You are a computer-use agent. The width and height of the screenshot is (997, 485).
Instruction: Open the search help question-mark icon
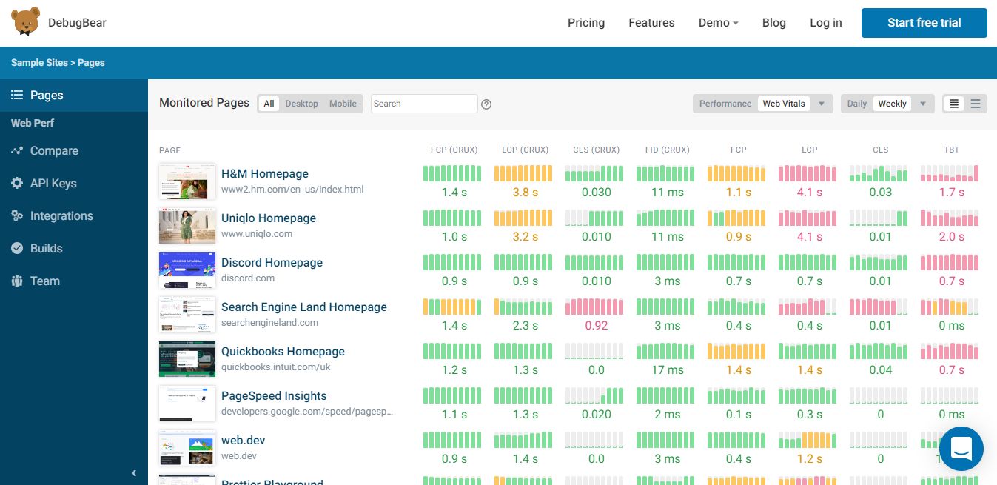click(x=486, y=104)
